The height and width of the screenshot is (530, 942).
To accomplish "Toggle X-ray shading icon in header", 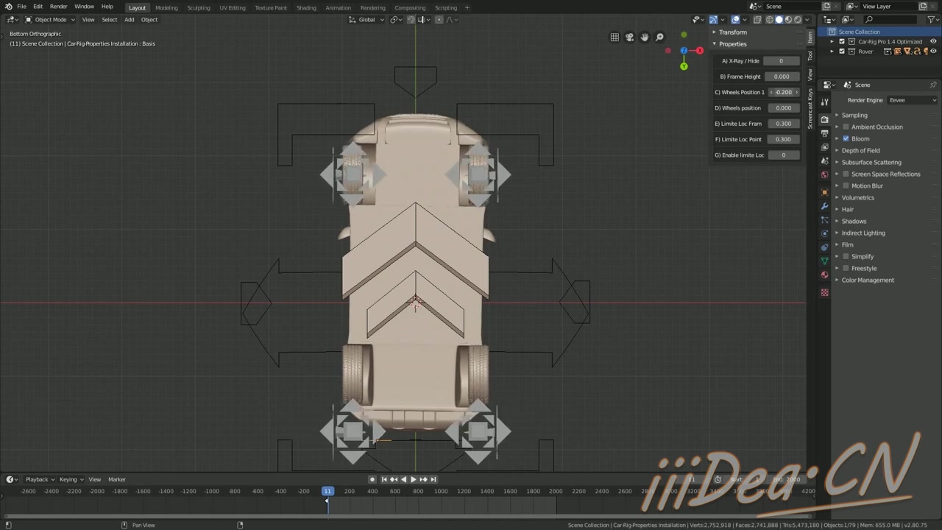I will coord(757,20).
